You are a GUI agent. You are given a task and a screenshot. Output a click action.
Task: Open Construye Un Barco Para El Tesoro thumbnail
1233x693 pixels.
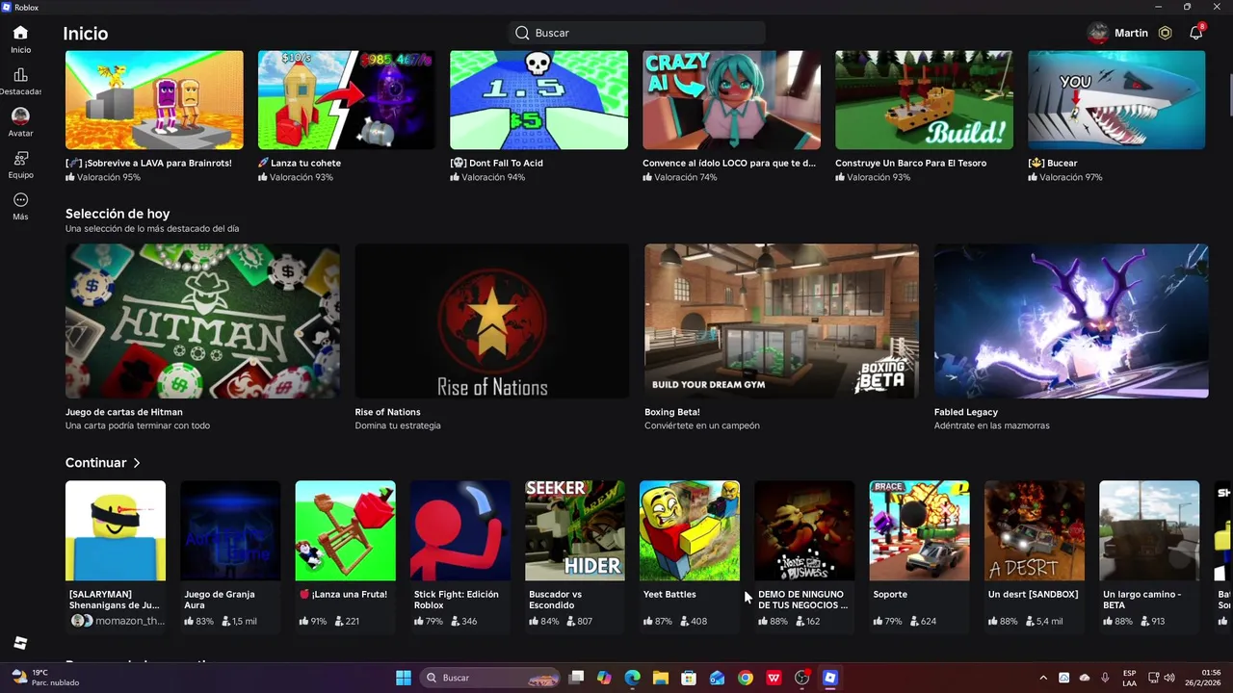pyautogui.click(x=924, y=100)
